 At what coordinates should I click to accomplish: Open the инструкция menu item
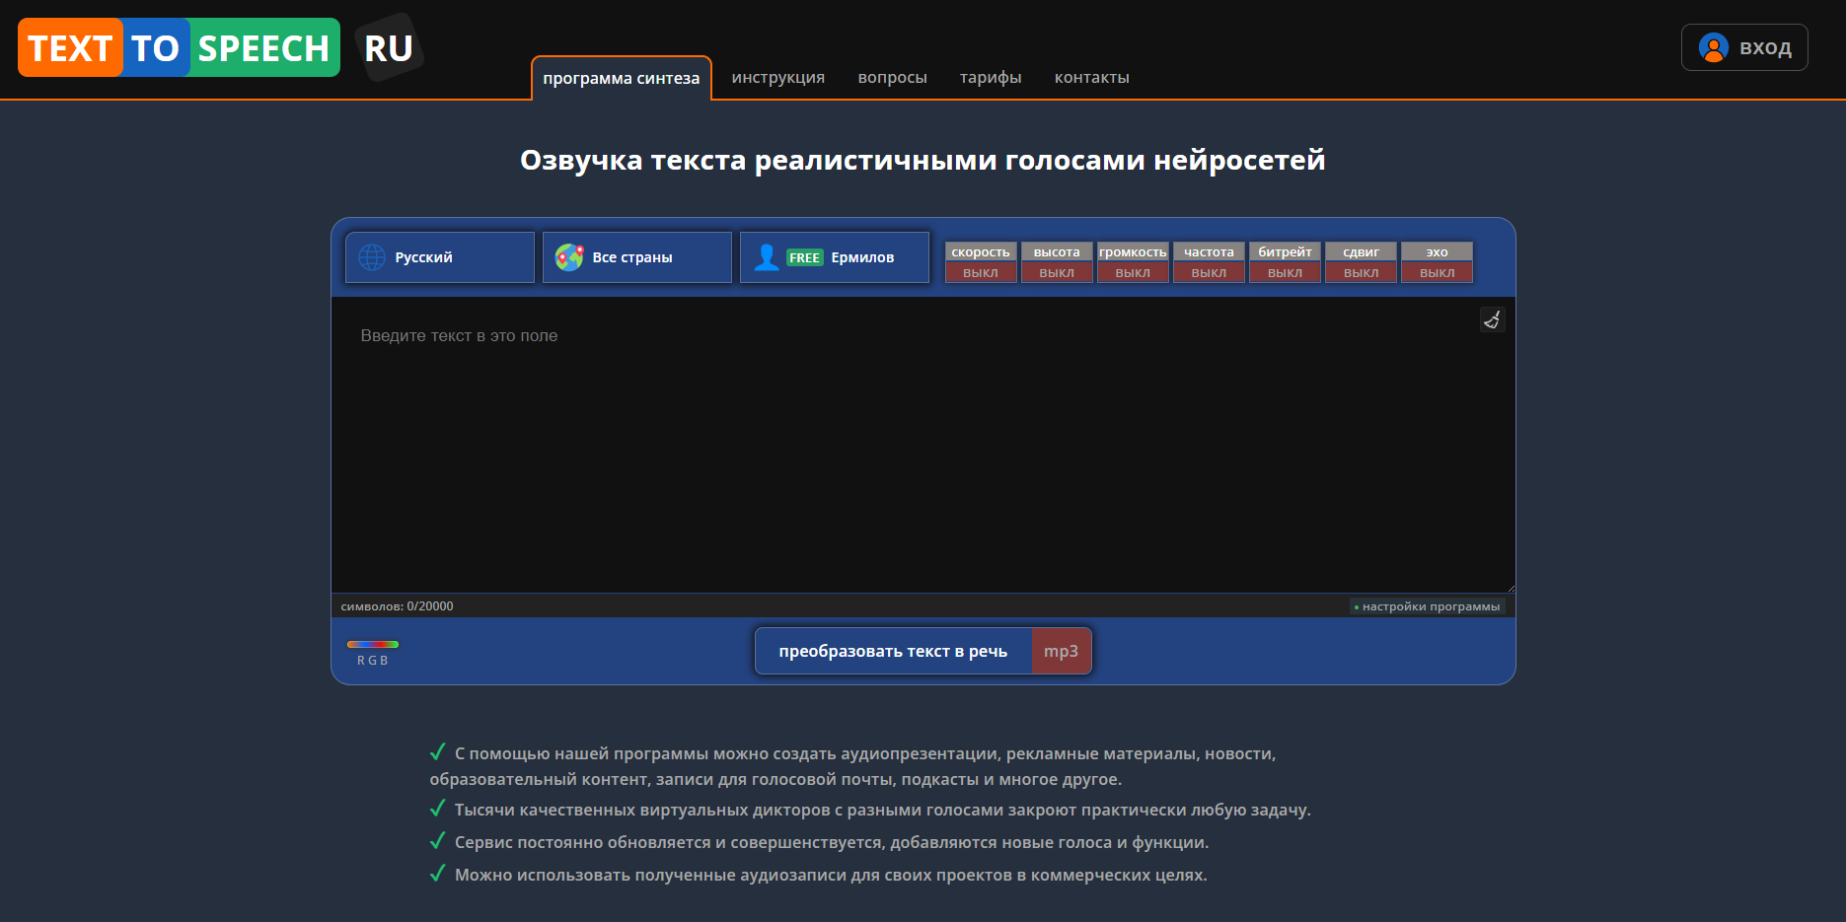point(778,77)
